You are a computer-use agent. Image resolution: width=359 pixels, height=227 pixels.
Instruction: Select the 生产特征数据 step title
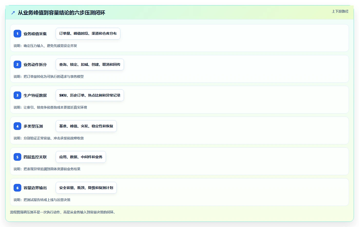click(x=35, y=95)
